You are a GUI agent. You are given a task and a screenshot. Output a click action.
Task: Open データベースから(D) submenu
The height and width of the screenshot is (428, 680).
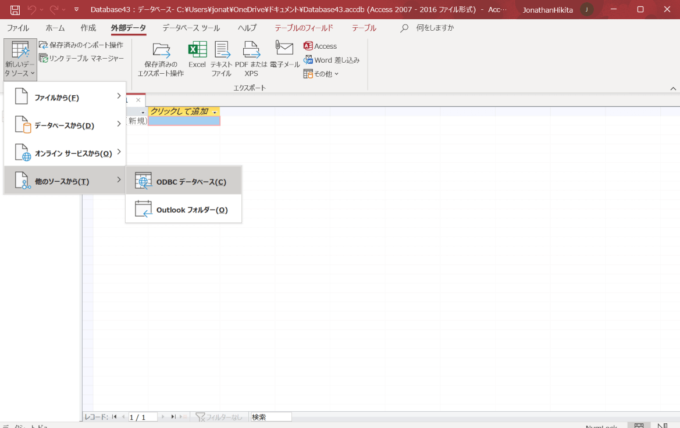tap(65, 125)
